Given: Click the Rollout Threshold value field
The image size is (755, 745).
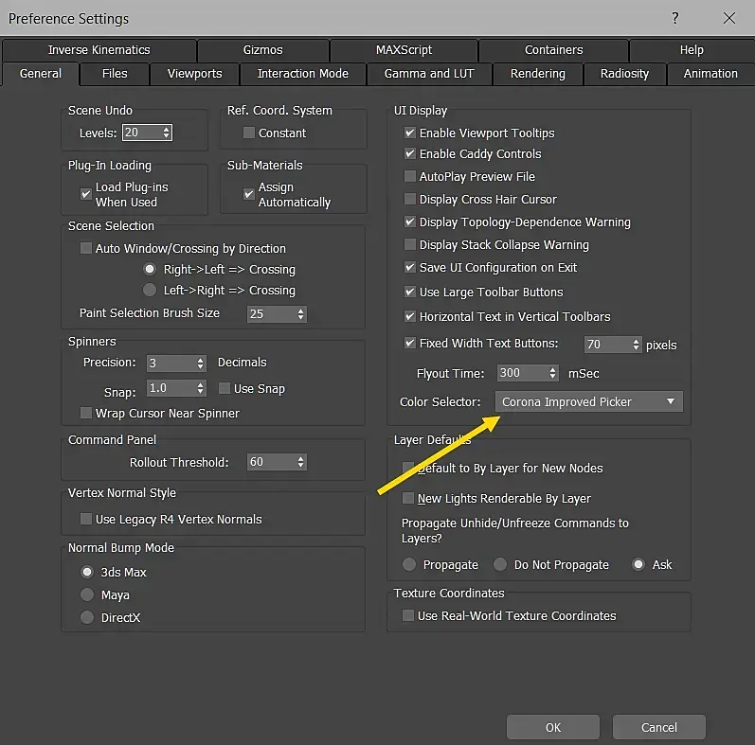Looking at the screenshot, I should (268, 463).
